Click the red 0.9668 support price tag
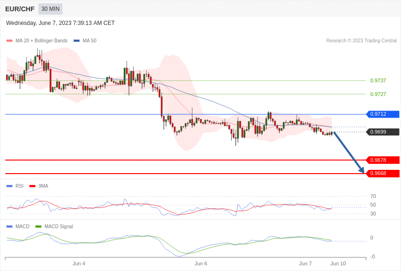This screenshot has width=401, height=271. [x=383, y=173]
